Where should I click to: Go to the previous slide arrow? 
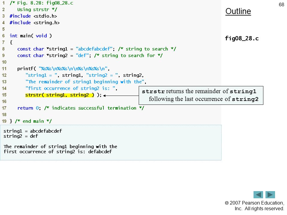(x=258, y=194)
